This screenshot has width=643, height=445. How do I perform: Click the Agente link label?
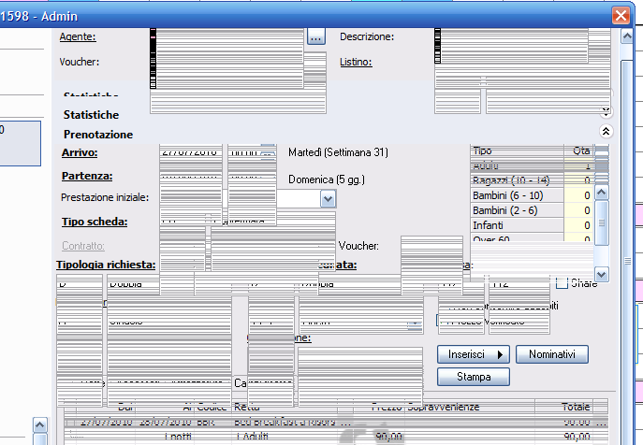pyautogui.click(x=78, y=36)
